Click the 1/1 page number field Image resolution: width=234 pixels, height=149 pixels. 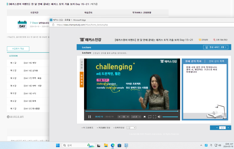[x=222, y=128]
